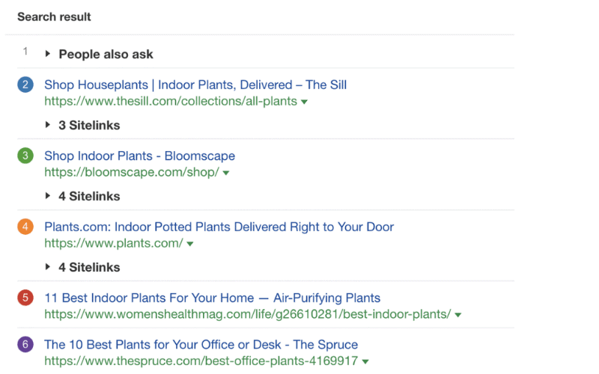
Task: Open dropdown arrow next to thespruce.com URL
Action: (x=365, y=361)
